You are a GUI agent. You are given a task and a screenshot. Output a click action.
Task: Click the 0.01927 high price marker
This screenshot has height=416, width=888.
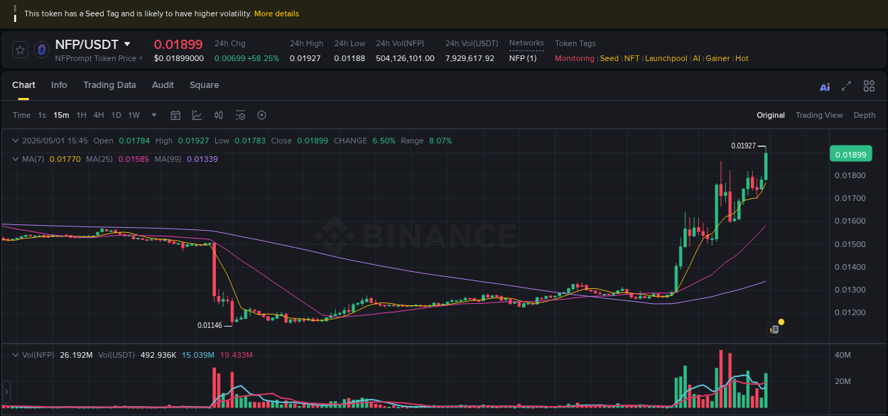tap(742, 146)
